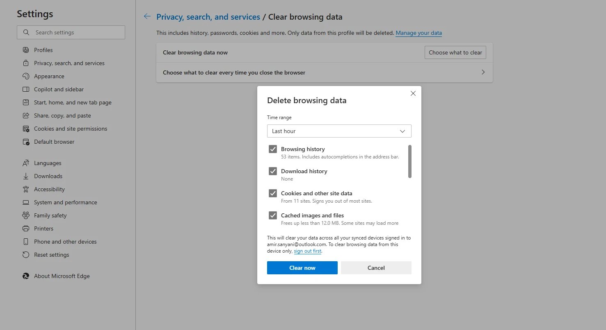This screenshot has width=606, height=330.
Task: Uncheck the Download history checkbox
Action: pyautogui.click(x=273, y=171)
